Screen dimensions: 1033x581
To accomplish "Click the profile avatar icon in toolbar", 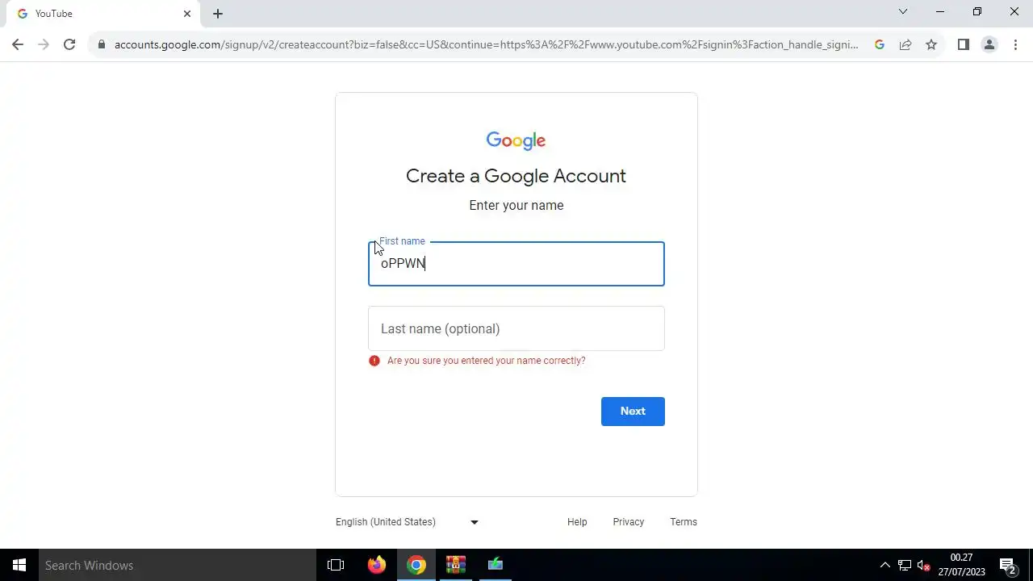I will click(x=989, y=45).
